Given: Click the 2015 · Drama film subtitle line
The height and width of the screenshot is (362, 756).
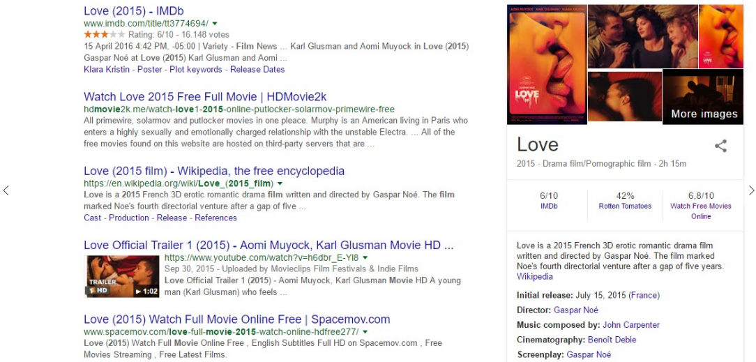Looking at the screenshot, I should pos(601,164).
